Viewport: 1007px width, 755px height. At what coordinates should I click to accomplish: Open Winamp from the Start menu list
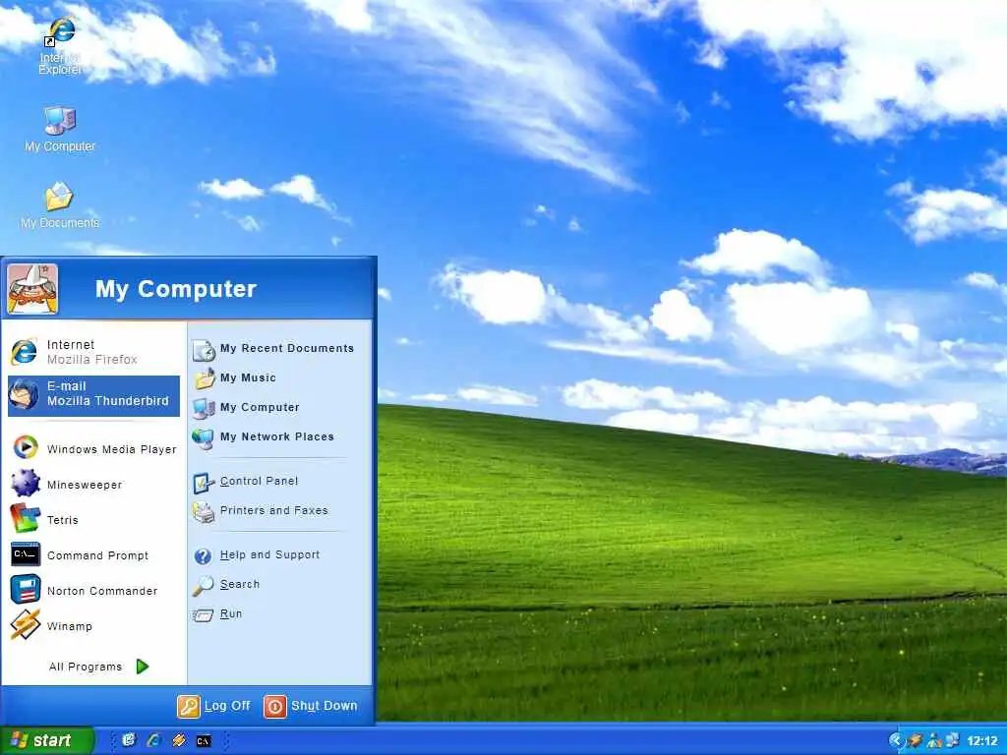(93, 625)
